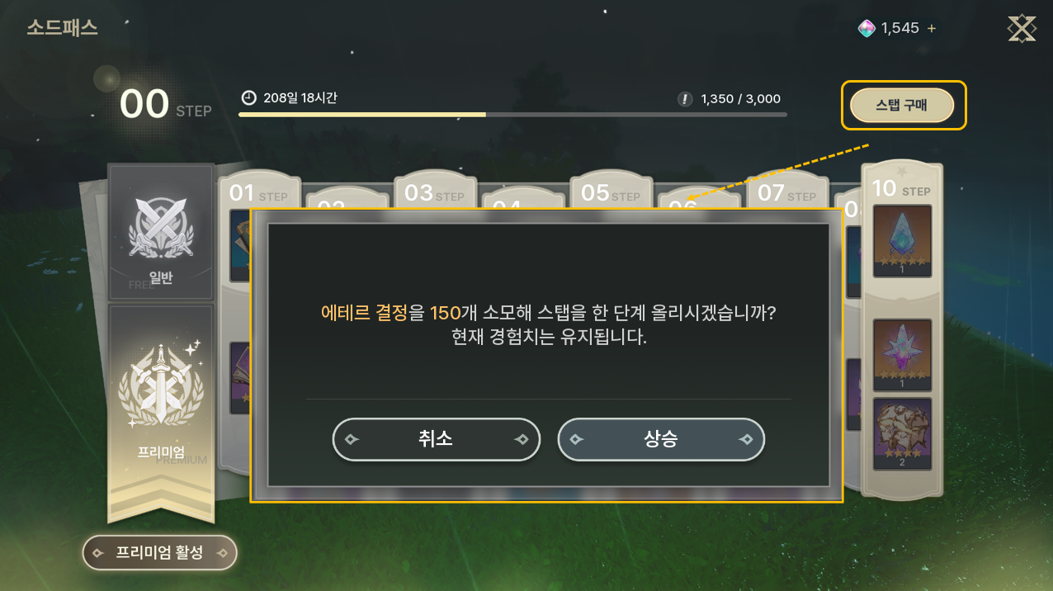Screen dimensions: 1053x591
Task: Select the 03 STEP tab
Action: (x=434, y=192)
